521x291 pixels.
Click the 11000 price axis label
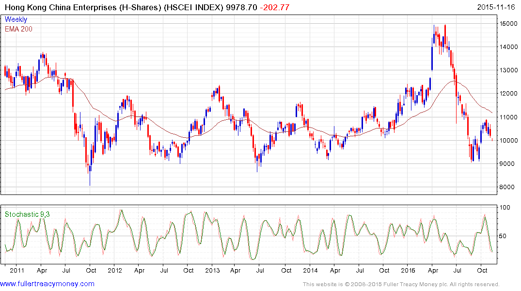coord(508,117)
